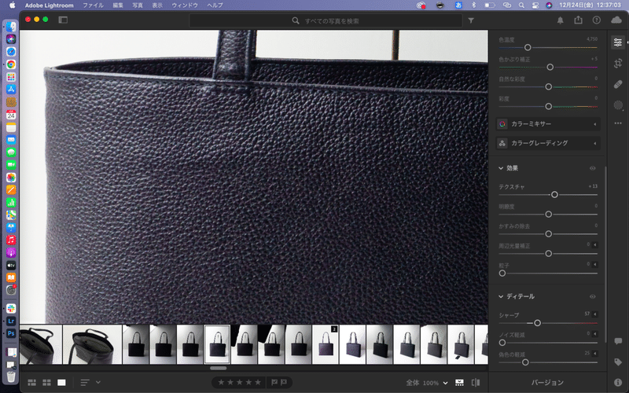This screenshot has height=393, width=629.
Task: Set rating to three stars
Action: point(240,383)
